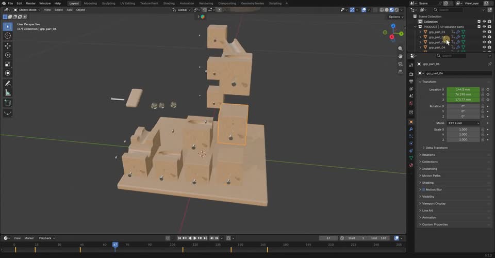Open the Modifiers wrench properties tab
495x258 pixels.
tap(411, 129)
